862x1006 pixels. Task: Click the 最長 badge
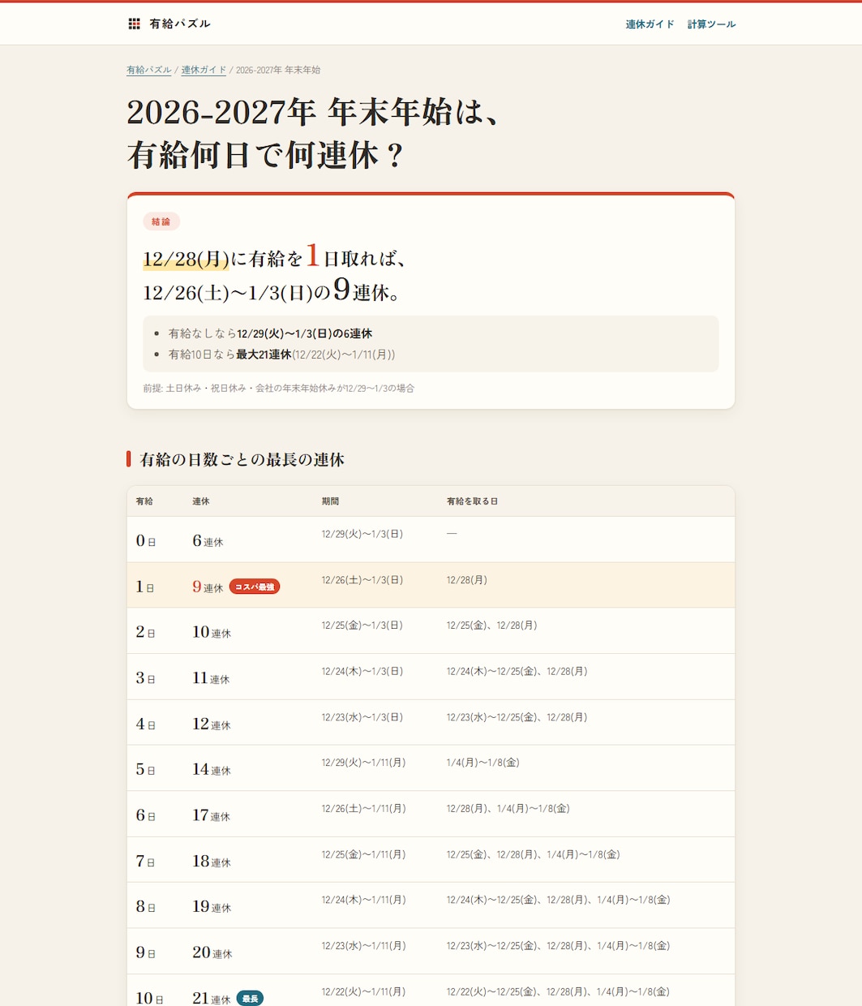pos(250,999)
